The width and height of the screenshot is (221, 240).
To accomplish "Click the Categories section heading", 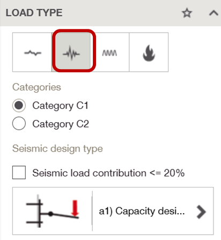I will coord(36,87).
